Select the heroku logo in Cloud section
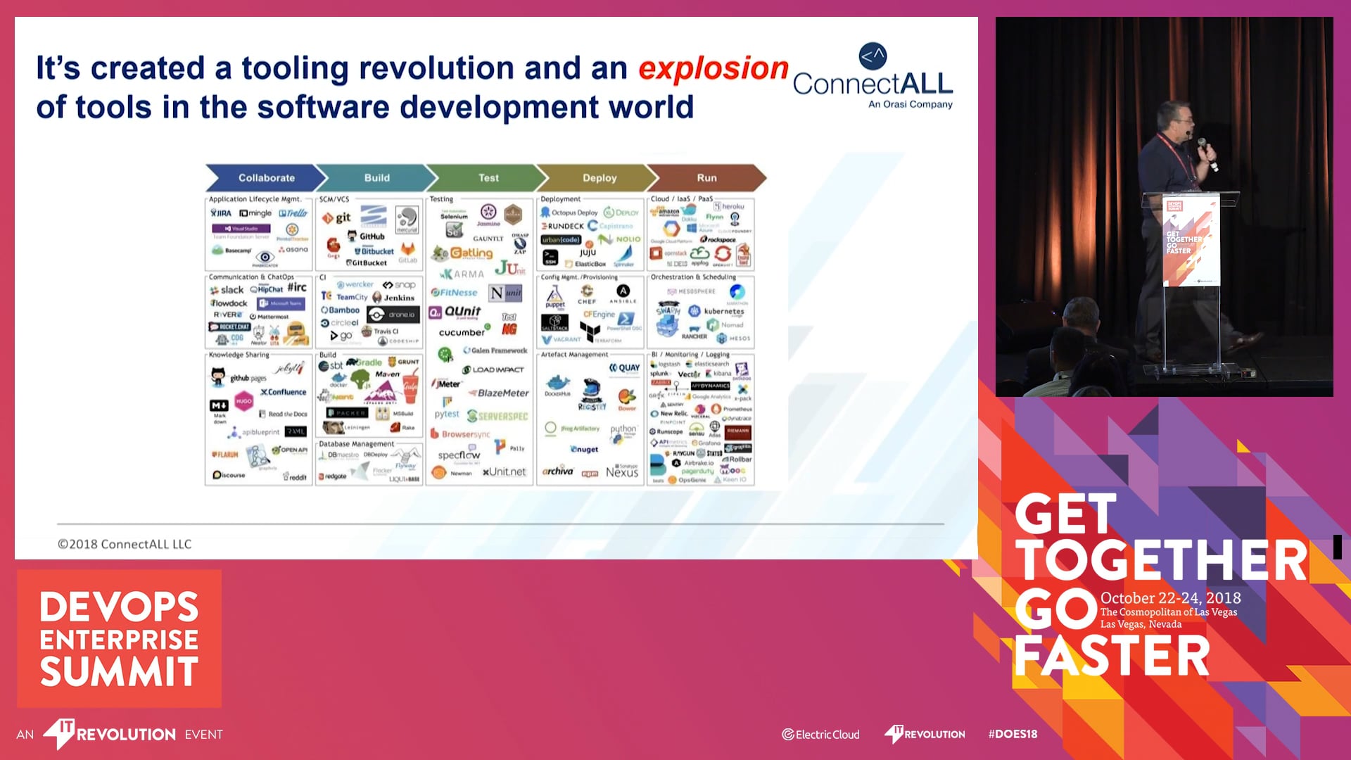1351x760 pixels. [729, 206]
